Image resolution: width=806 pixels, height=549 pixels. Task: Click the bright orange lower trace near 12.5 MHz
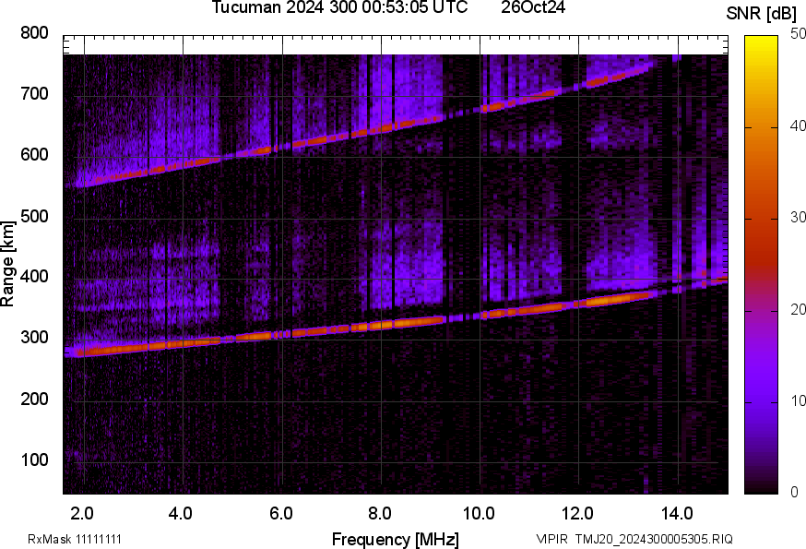599,301
